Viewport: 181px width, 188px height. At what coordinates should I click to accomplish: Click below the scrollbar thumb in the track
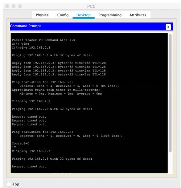pos(170,162)
